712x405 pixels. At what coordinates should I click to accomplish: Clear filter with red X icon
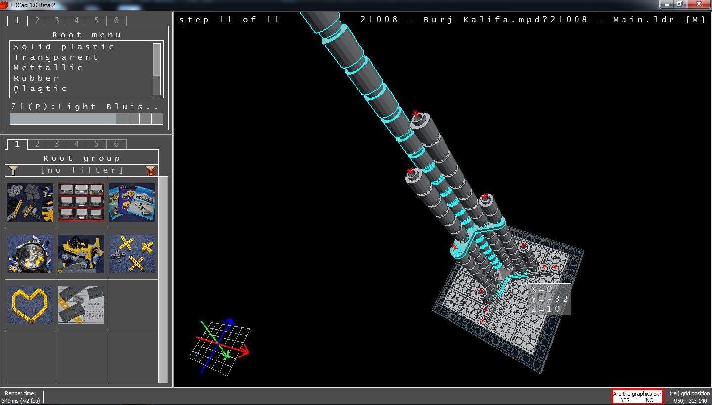coord(151,170)
